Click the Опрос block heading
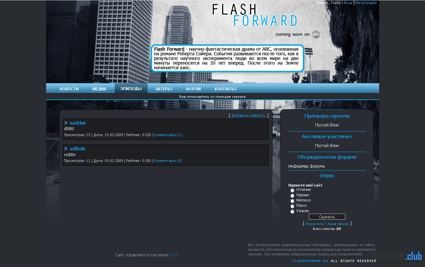 327,176
